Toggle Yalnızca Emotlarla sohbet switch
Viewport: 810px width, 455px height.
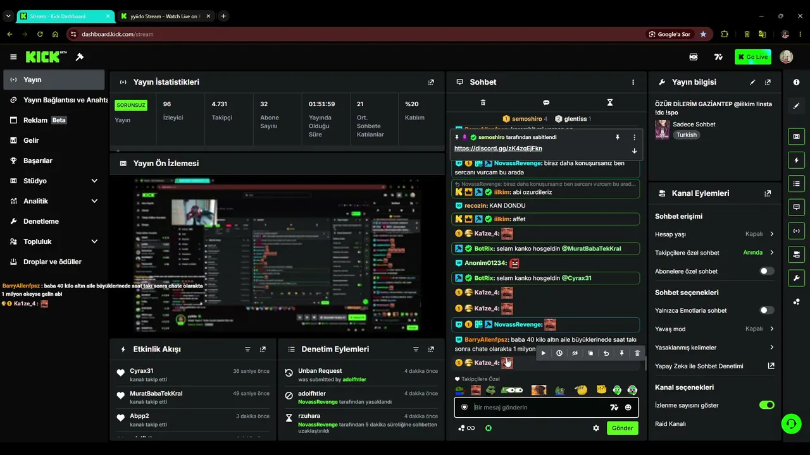click(x=766, y=310)
